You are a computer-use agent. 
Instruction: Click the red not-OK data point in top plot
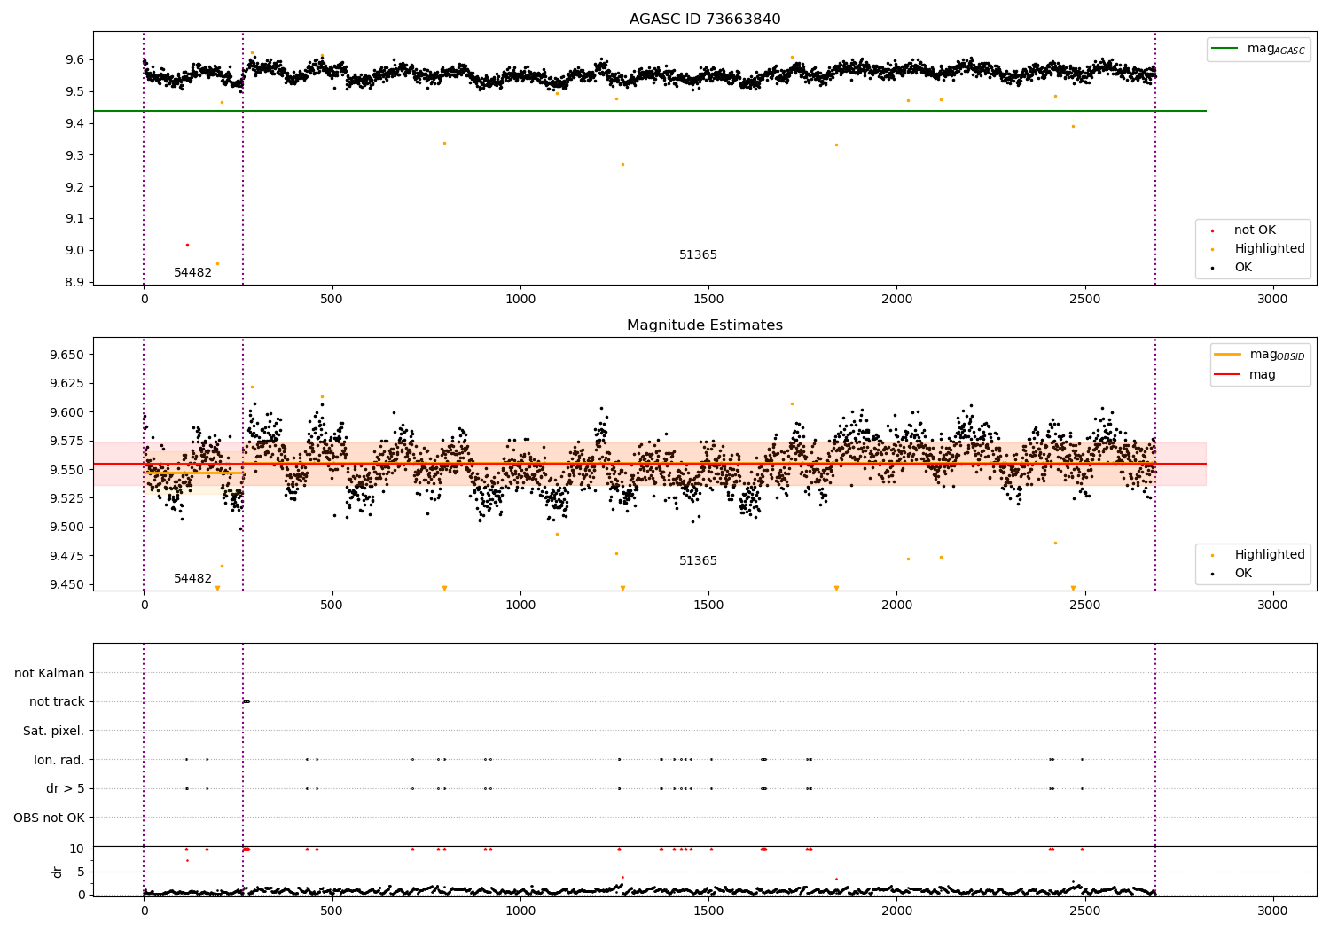(187, 245)
